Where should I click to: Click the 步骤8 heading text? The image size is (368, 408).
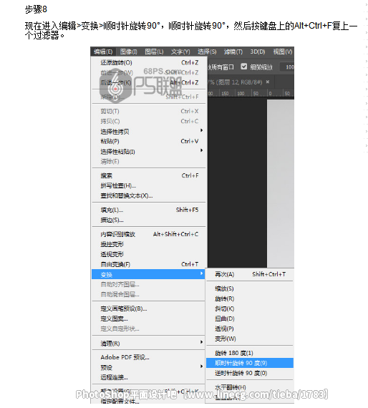coord(36,9)
